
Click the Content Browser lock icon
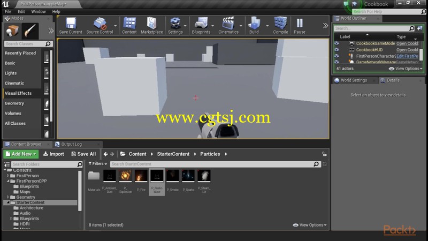[324, 154]
